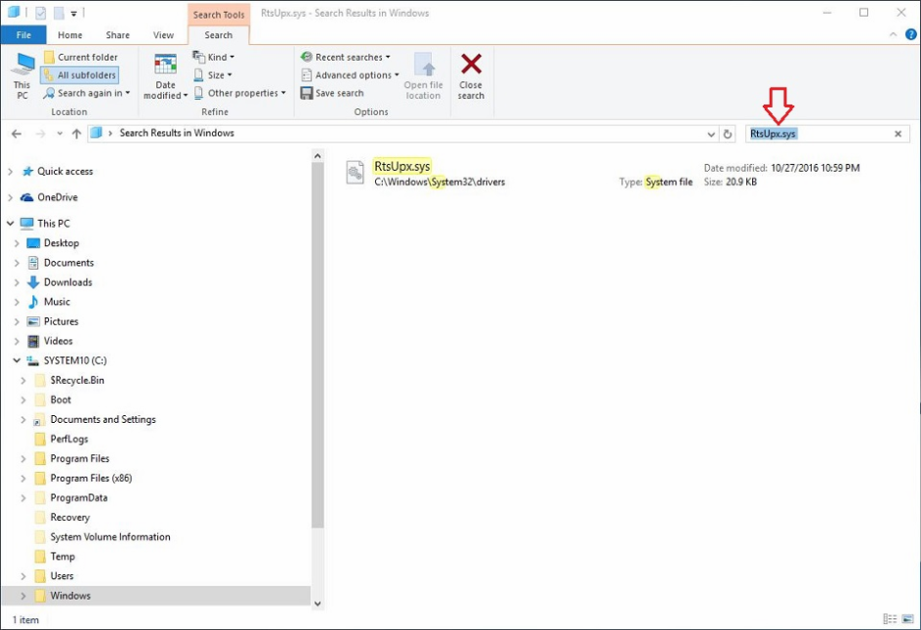Open Other properties dropdown
921x630 pixels.
(239, 93)
